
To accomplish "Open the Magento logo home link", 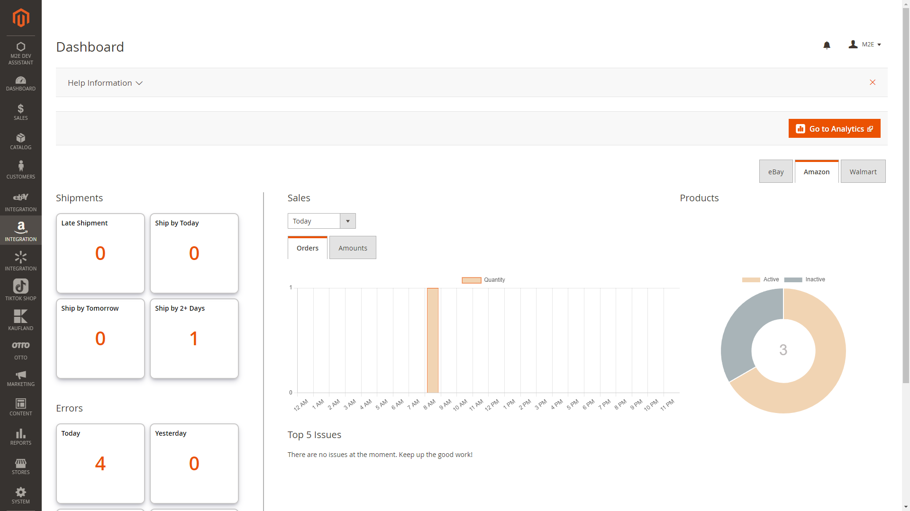I will coord(21,18).
